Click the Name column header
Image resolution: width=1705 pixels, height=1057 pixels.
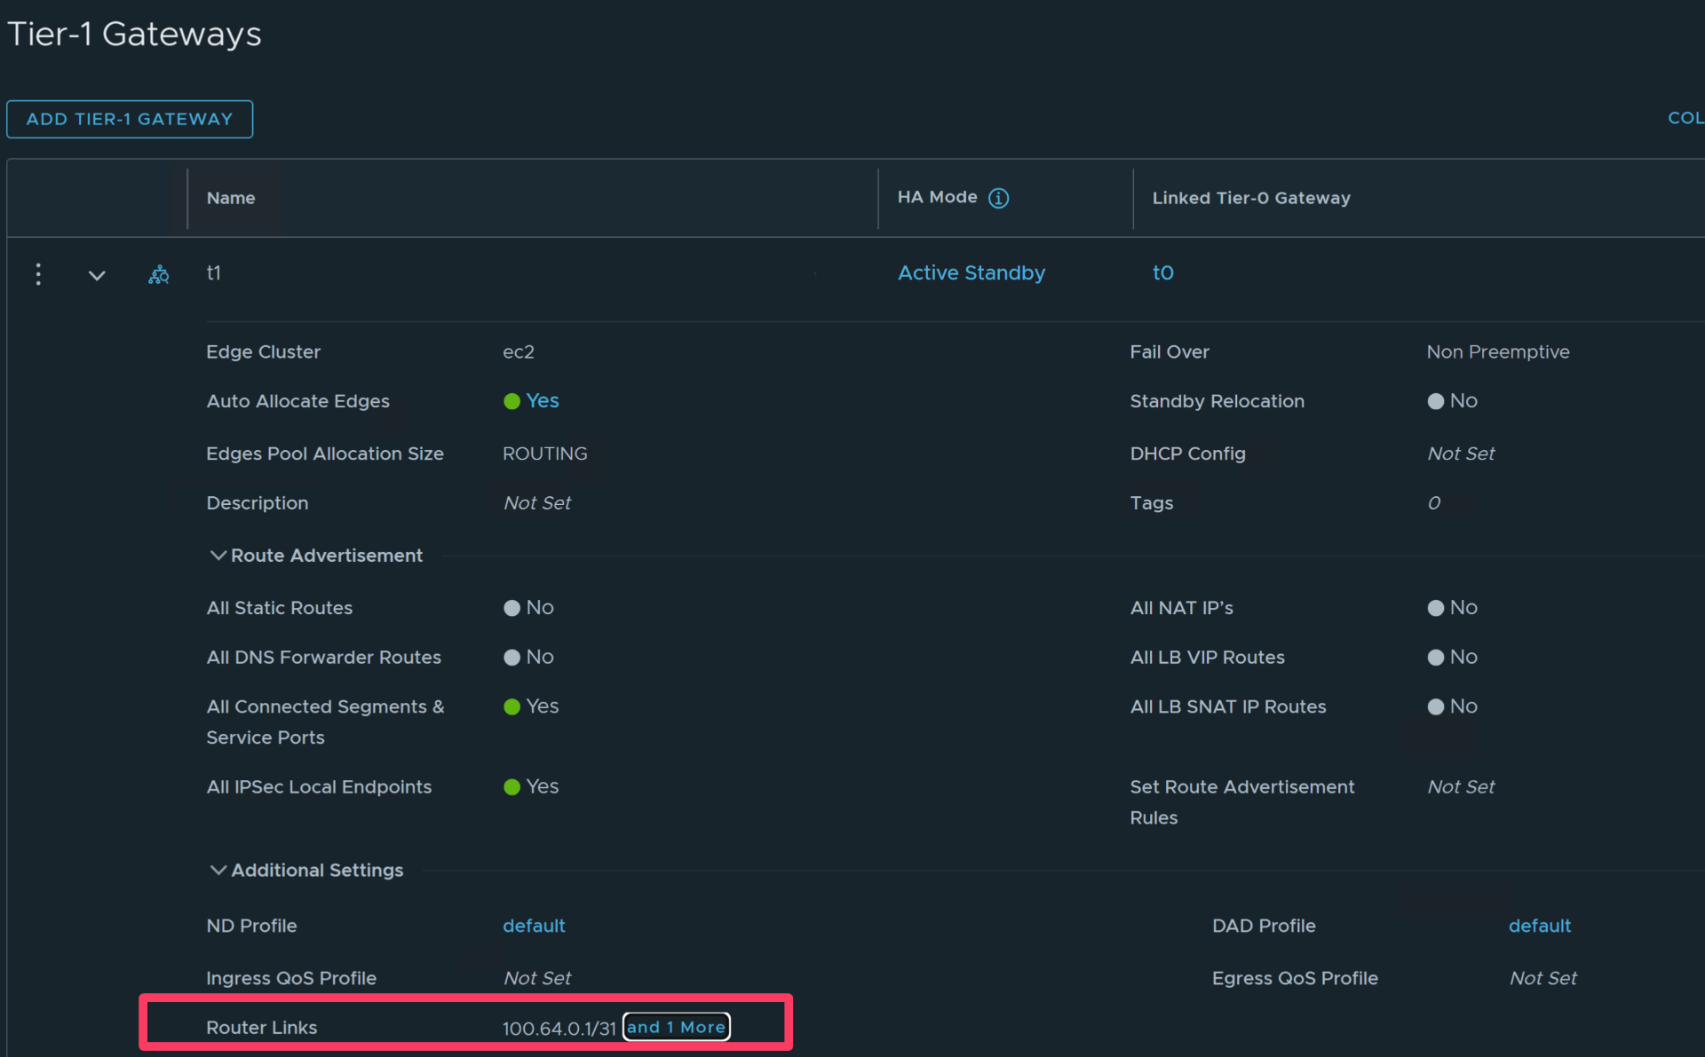[230, 198]
